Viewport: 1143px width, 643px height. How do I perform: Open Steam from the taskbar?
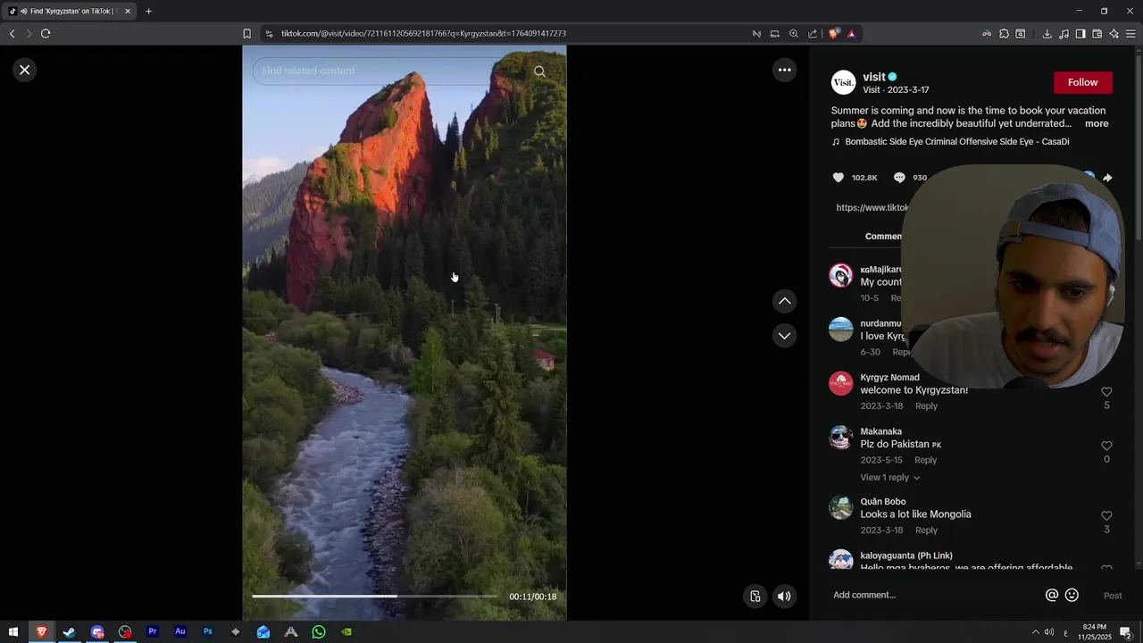point(69,632)
